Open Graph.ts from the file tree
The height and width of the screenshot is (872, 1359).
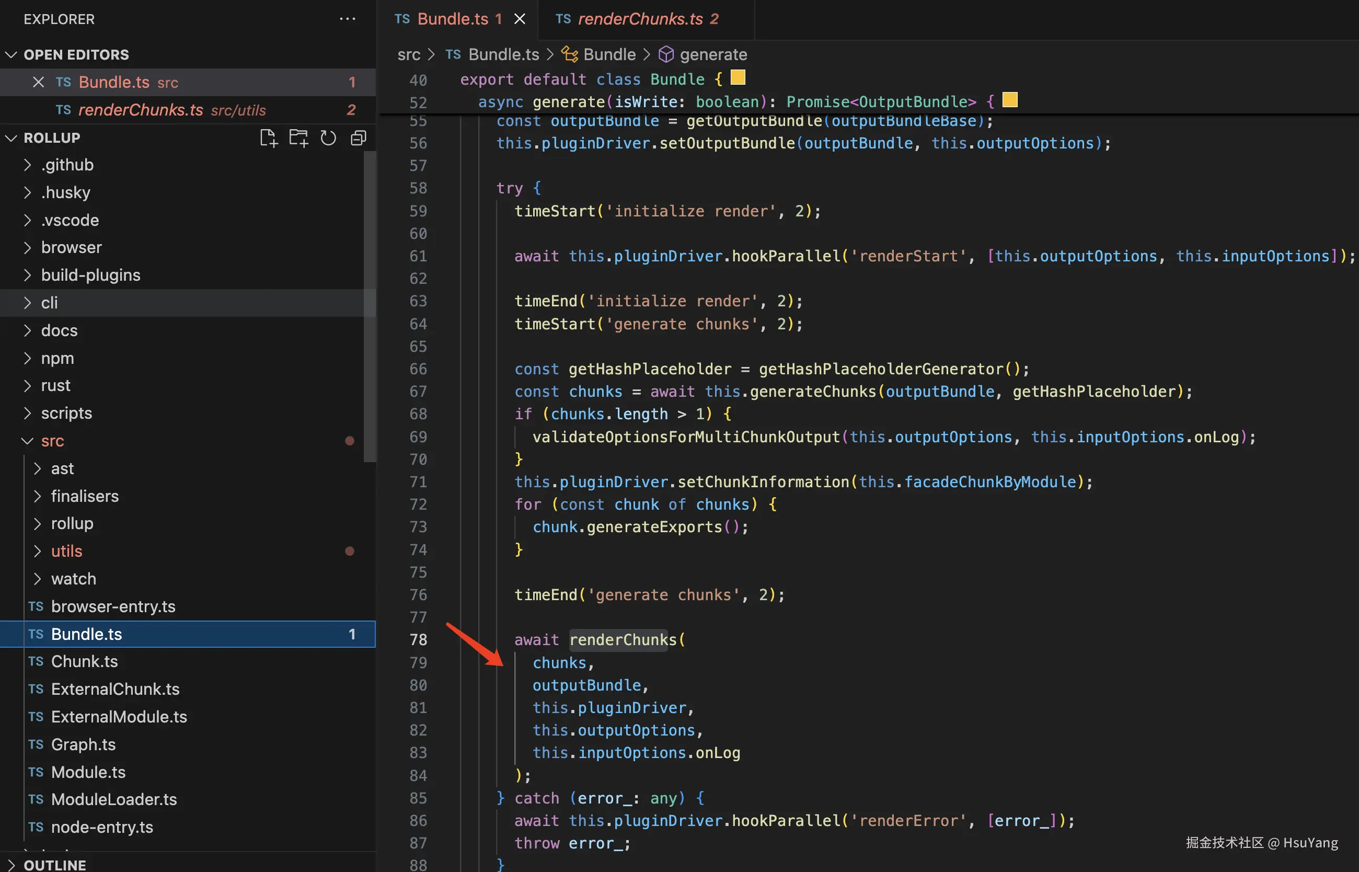point(83,744)
